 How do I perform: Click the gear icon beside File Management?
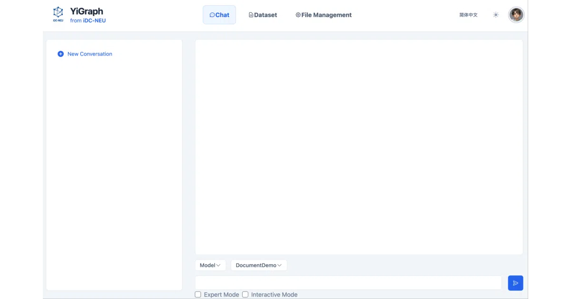tap(298, 15)
